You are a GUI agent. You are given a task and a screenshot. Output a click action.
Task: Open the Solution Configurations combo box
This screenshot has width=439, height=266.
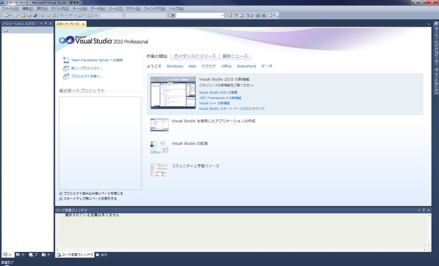click(x=112, y=15)
